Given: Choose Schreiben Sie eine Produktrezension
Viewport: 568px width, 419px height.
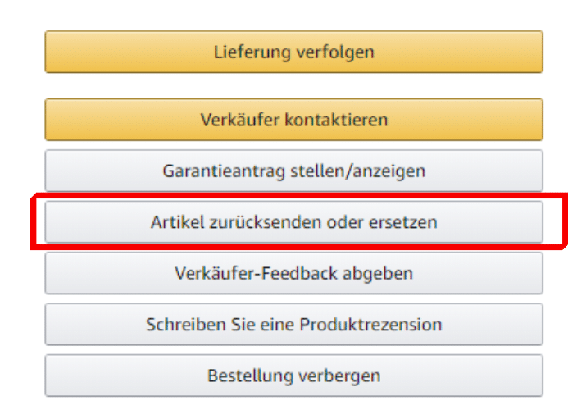Looking at the screenshot, I should coord(293,325).
